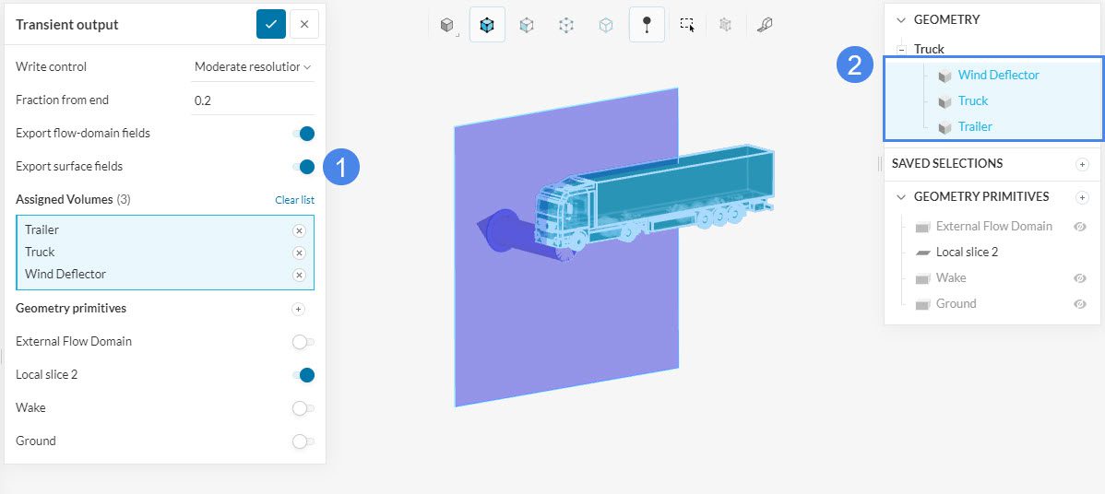Switch to volume selection cube mode
This screenshot has width=1105, height=494.
click(x=487, y=26)
